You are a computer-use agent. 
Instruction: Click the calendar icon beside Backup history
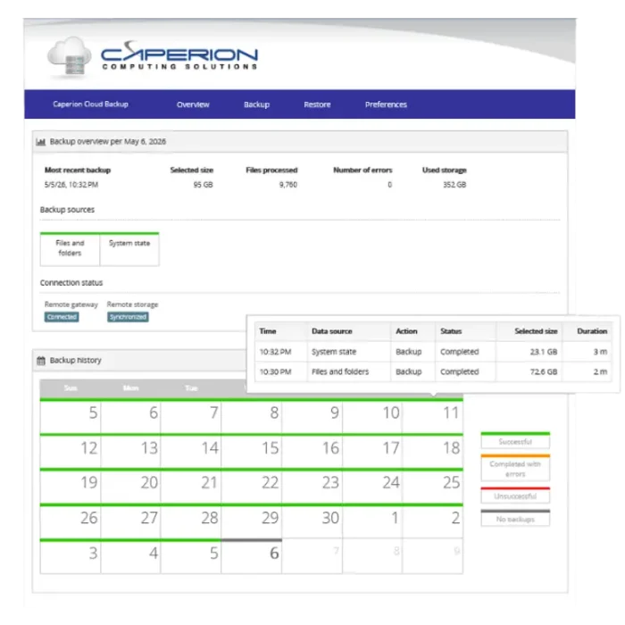(41, 361)
